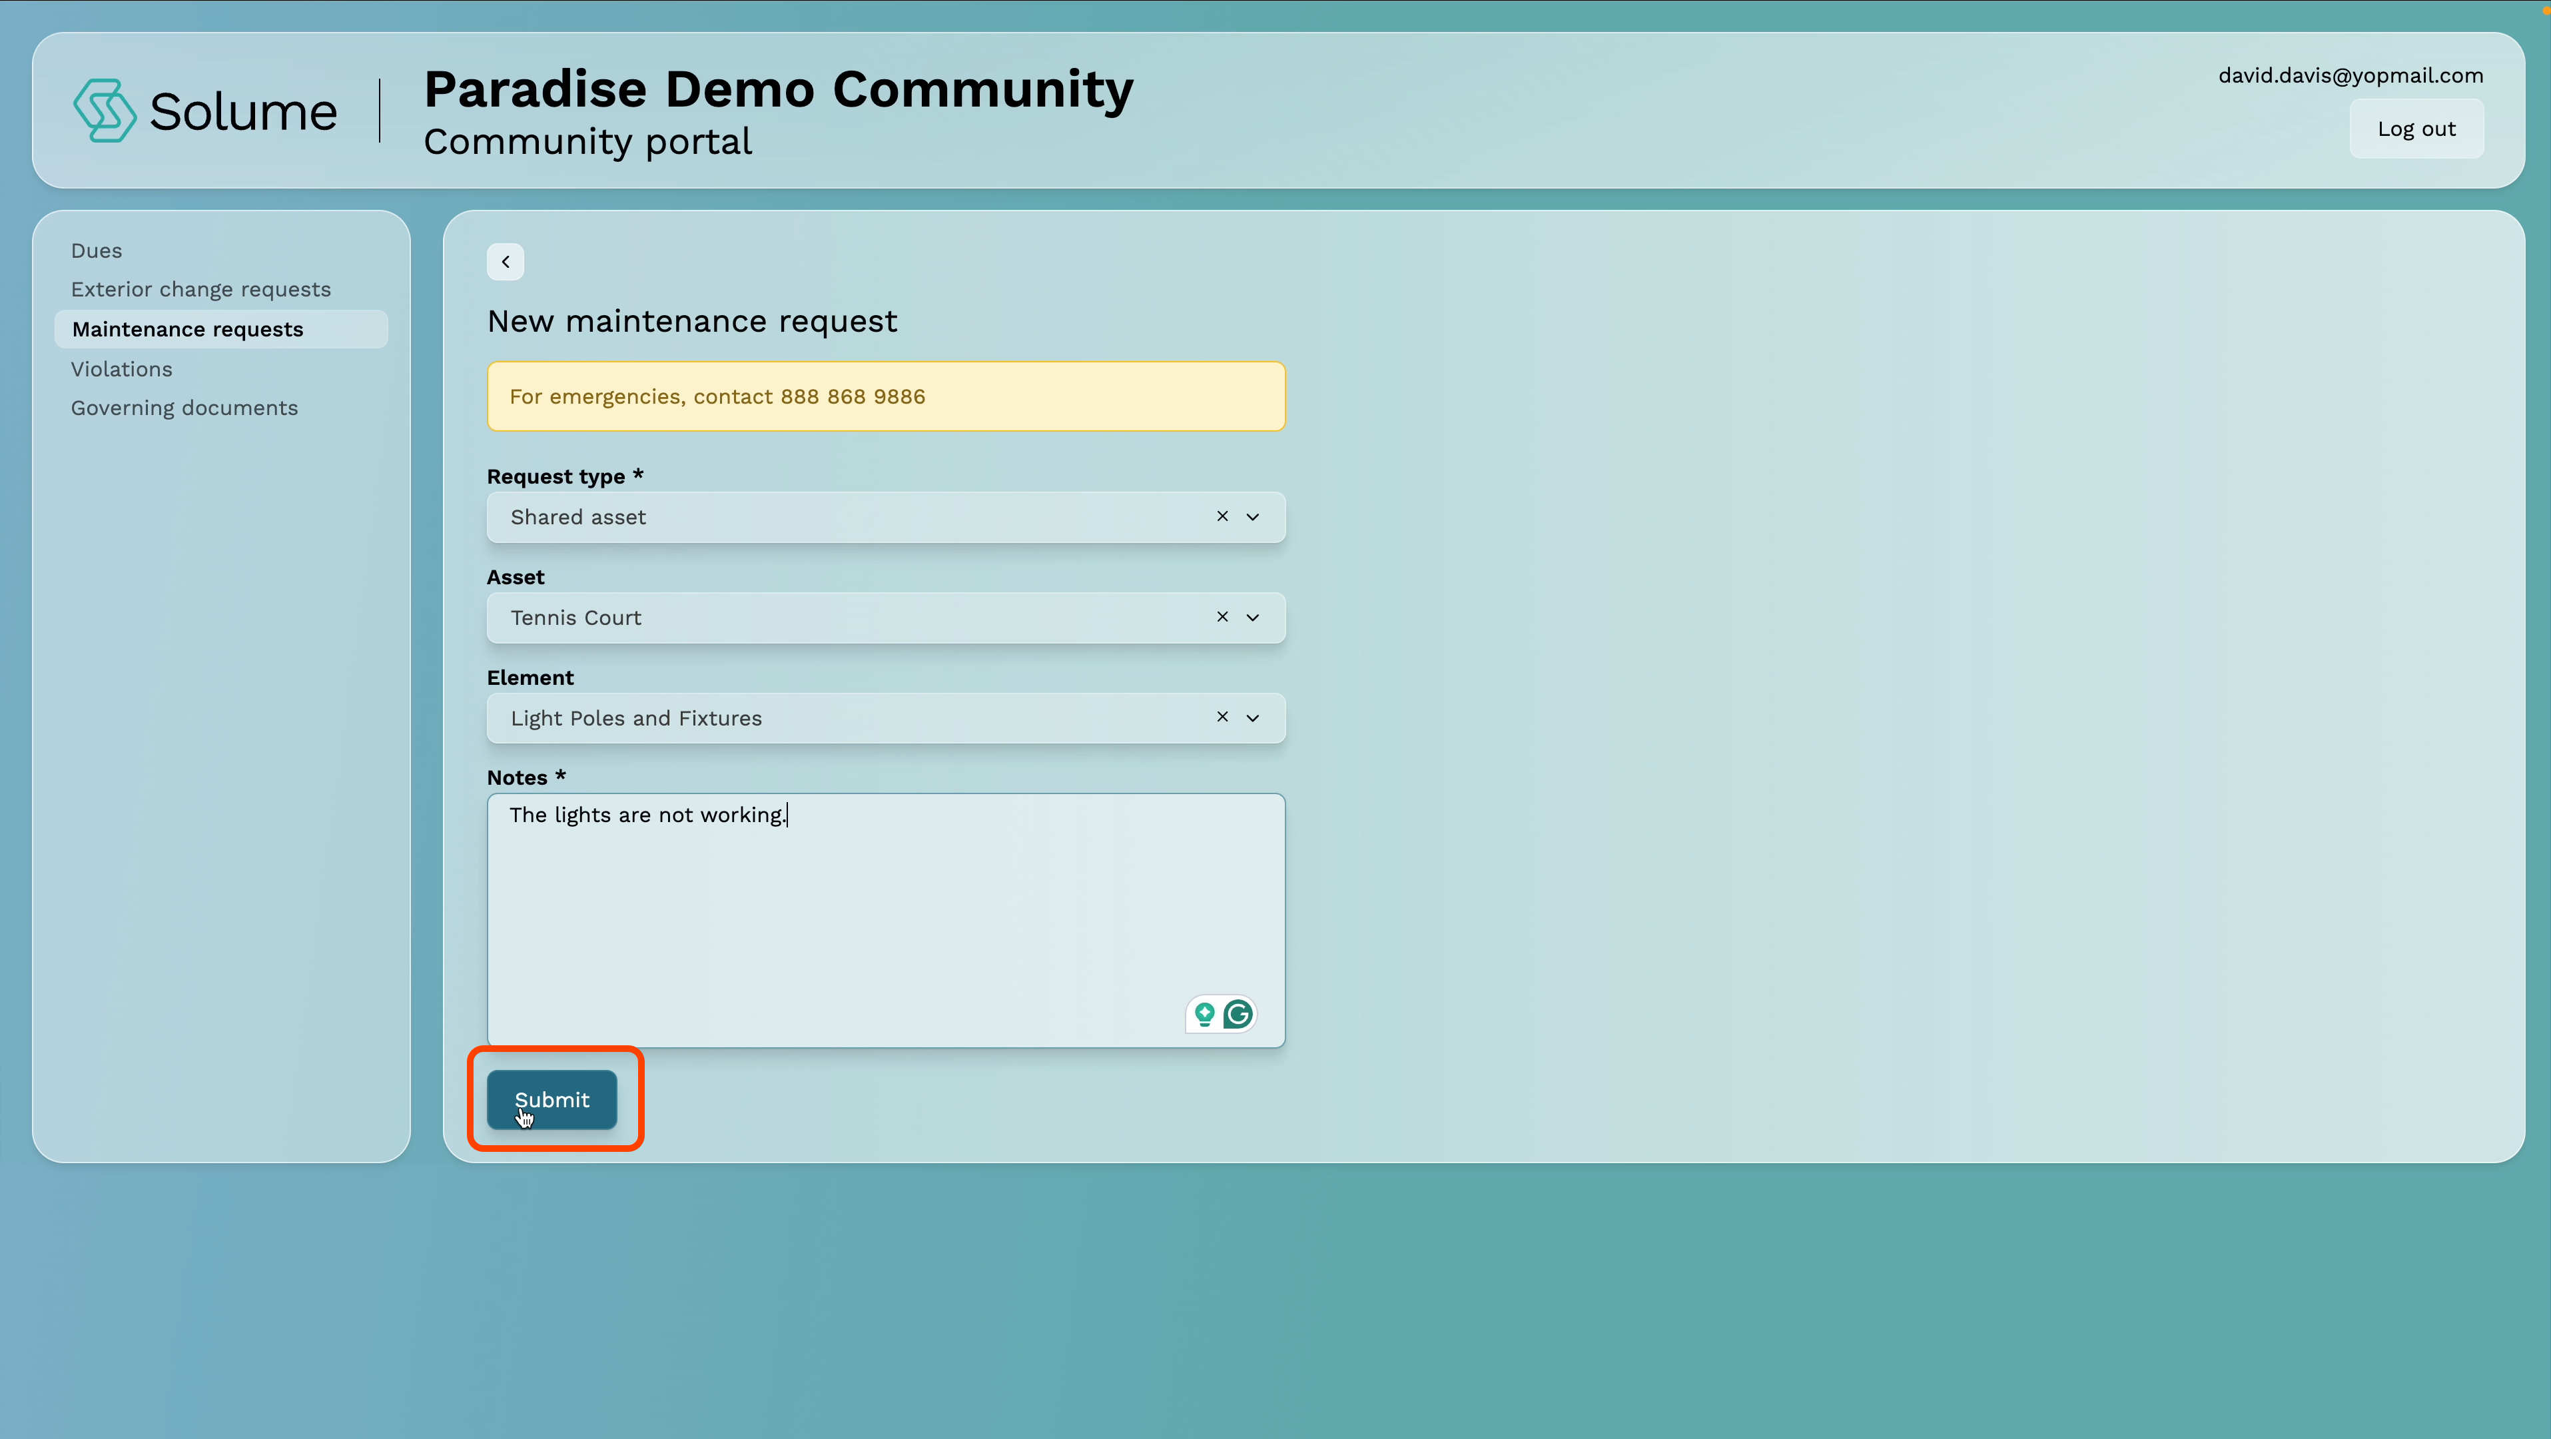This screenshot has width=2551, height=1439.
Task: Expand the Element dropdown arrow
Action: (x=1253, y=718)
